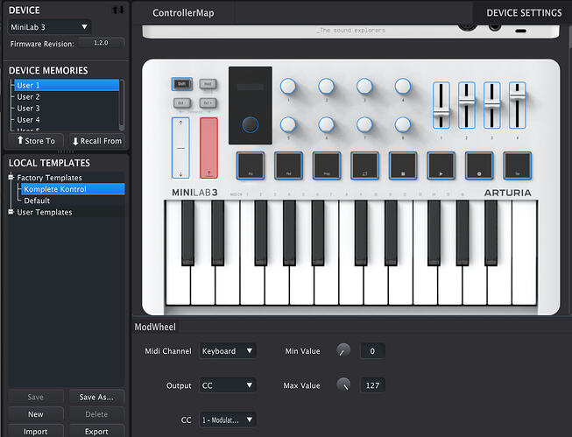Screen dimensions: 572x437
Task: Open the Midi Channel Keyboard dropdown
Action: (x=227, y=351)
